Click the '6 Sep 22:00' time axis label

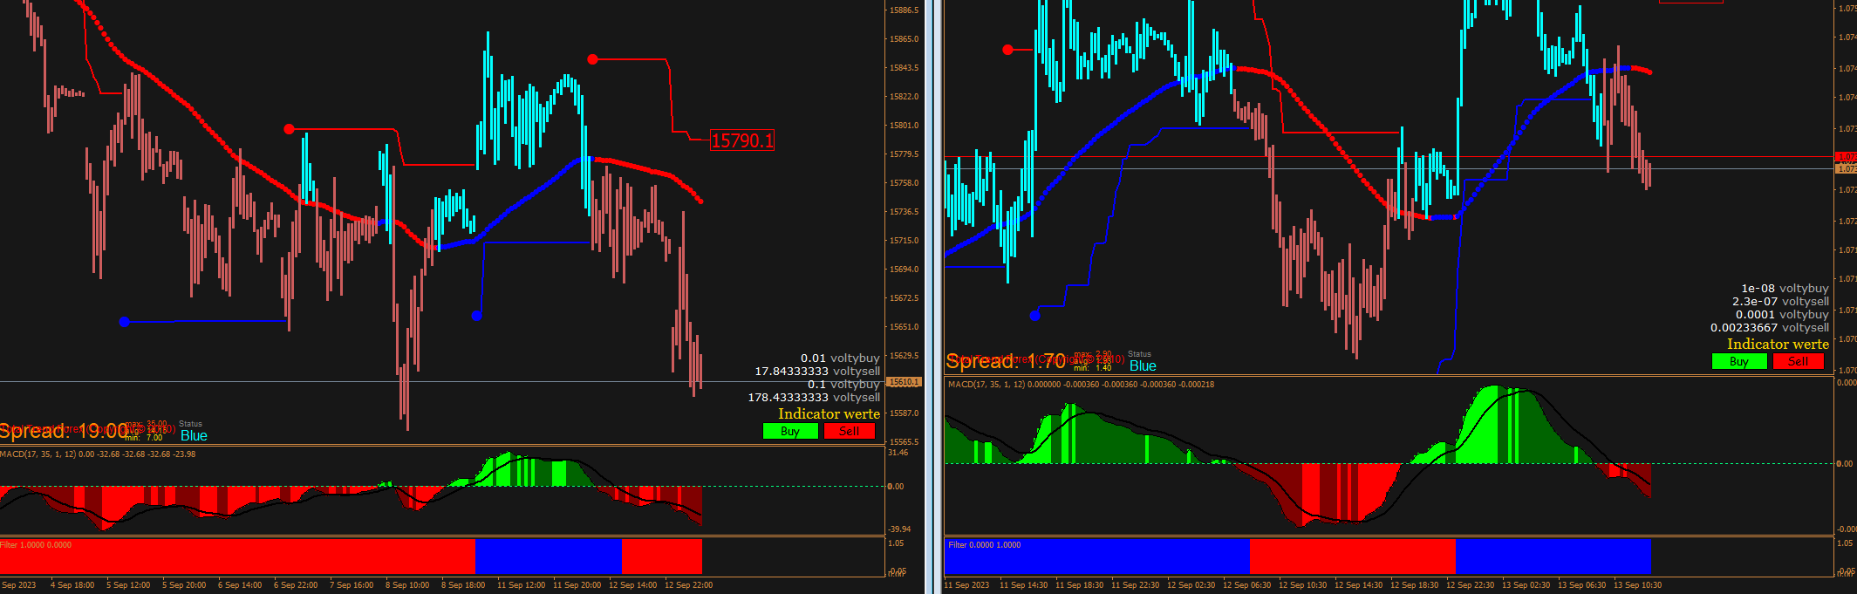tap(296, 585)
